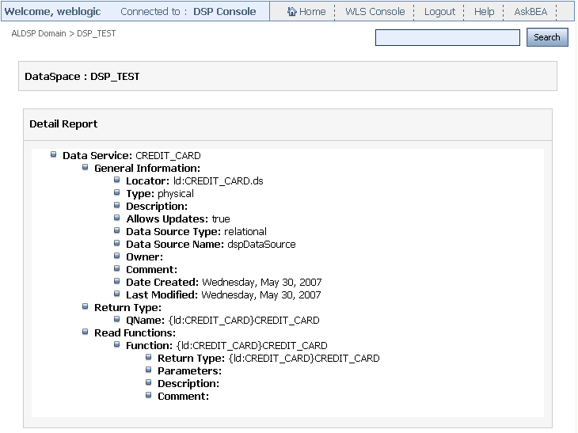Select the Type value physical

[x=176, y=194]
